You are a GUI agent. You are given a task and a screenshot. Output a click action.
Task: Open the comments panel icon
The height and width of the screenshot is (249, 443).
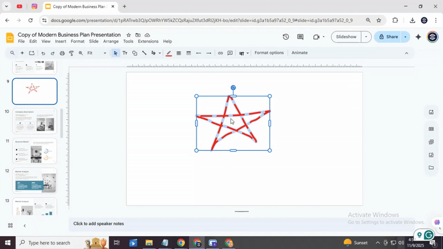[300, 37]
